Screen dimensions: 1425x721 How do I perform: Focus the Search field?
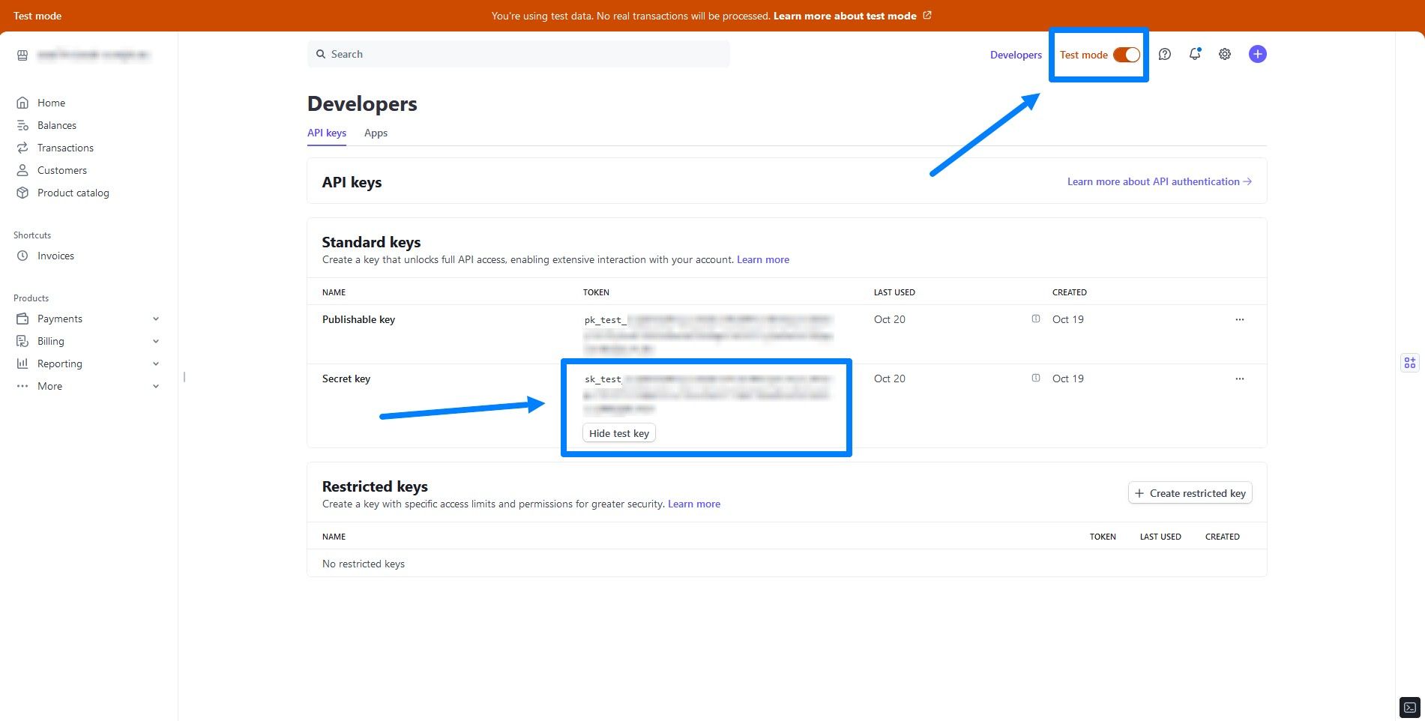pyautogui.click(x=518, y=54)
